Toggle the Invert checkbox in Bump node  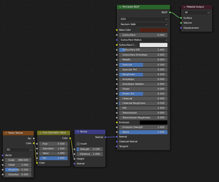tap(78, 144)
